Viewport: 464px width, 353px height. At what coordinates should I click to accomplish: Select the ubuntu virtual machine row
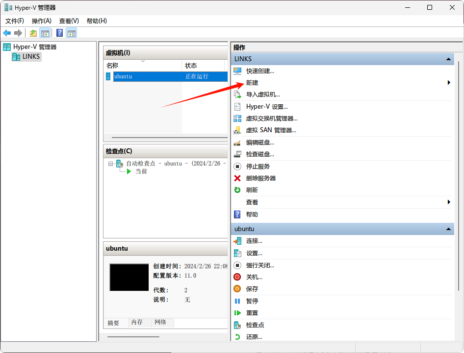pos(167,76)
